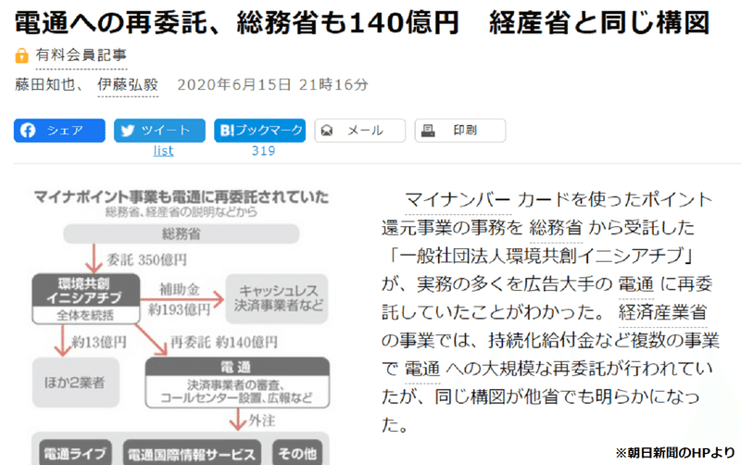The image size is (741, 465).
Task: Click the 委託 350億円 diagram text
Action: pyautogui.click(x=146, y=259)
